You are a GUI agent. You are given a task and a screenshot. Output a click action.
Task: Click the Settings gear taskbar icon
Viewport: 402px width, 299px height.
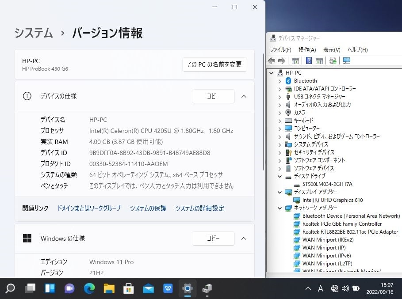click(x=188, y=288)
